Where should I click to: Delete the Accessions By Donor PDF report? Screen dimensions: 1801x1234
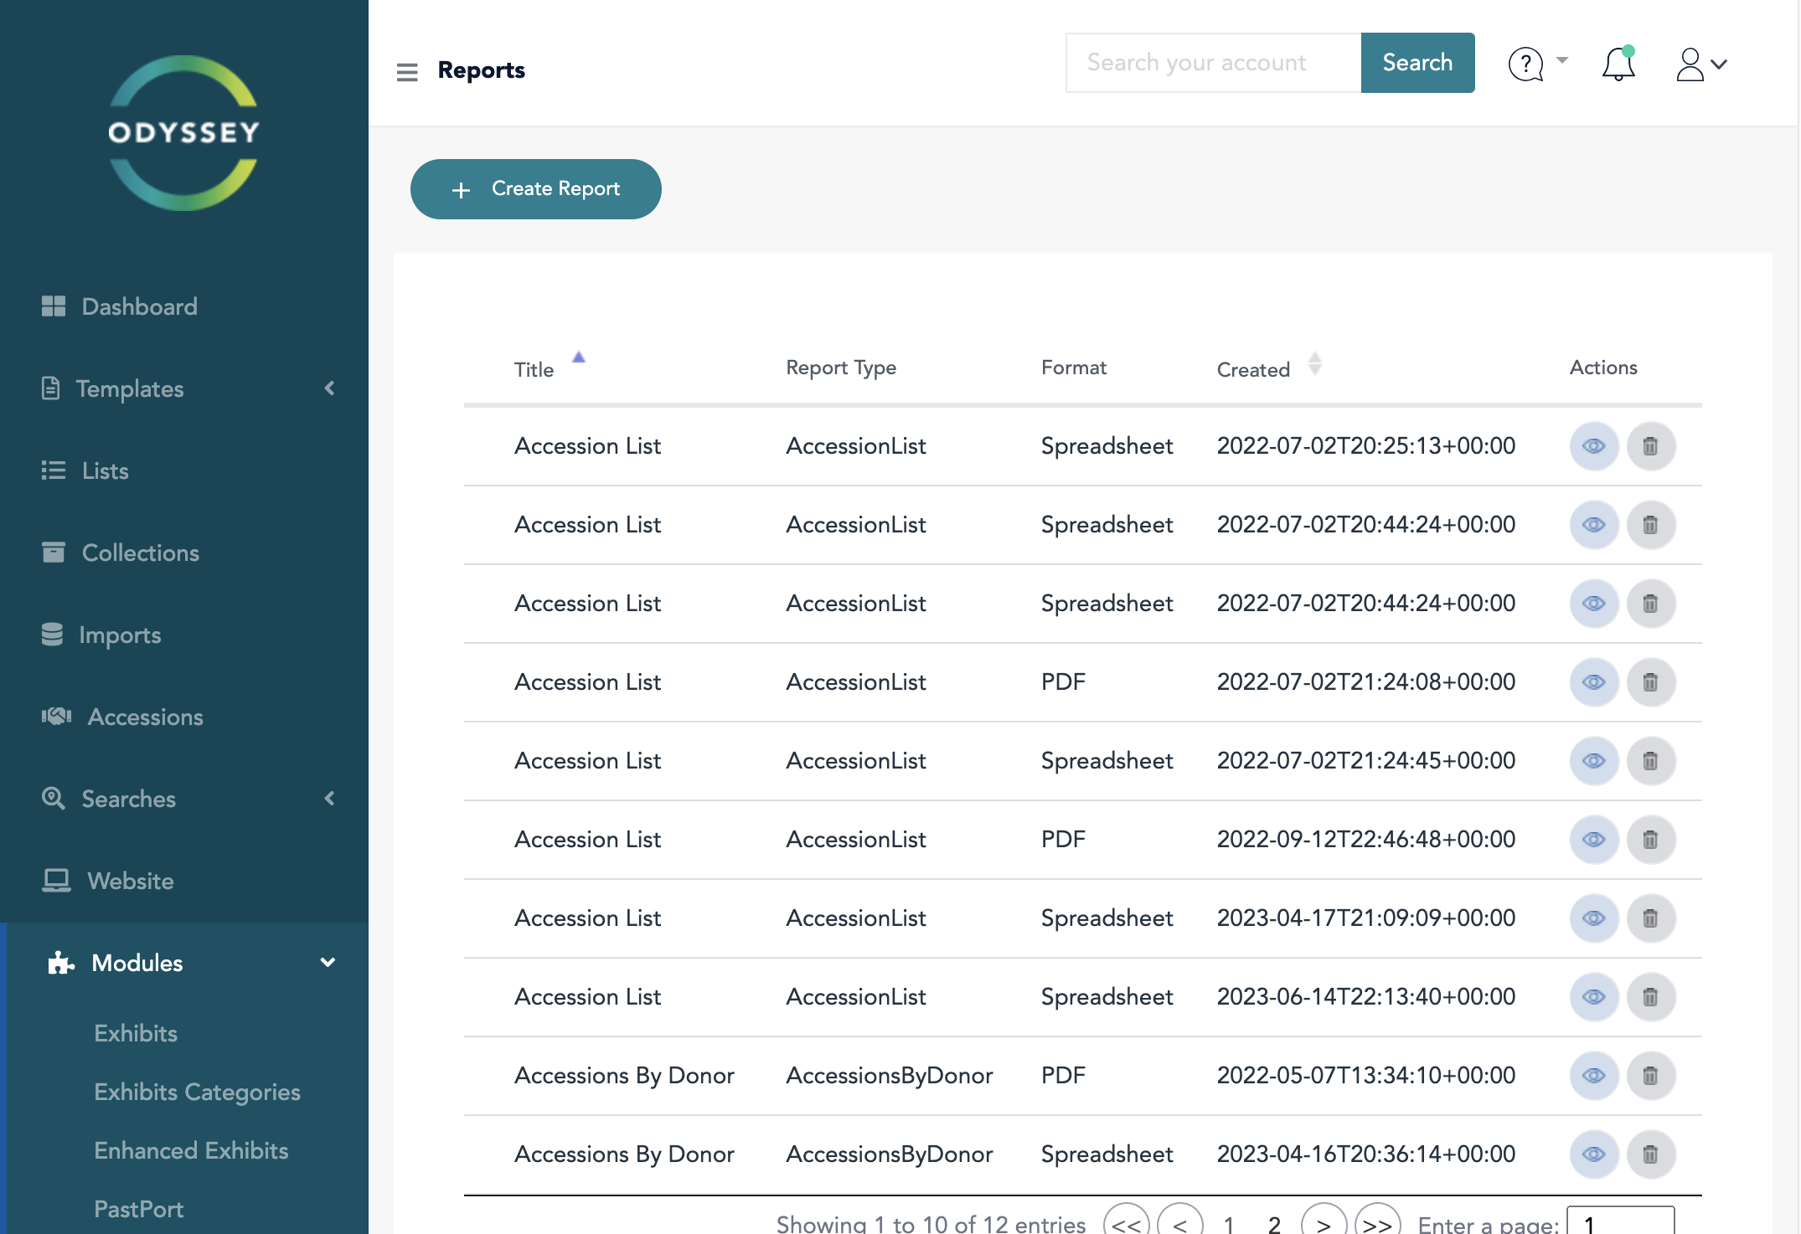pyautogui.click(x=1650, y=1076)
